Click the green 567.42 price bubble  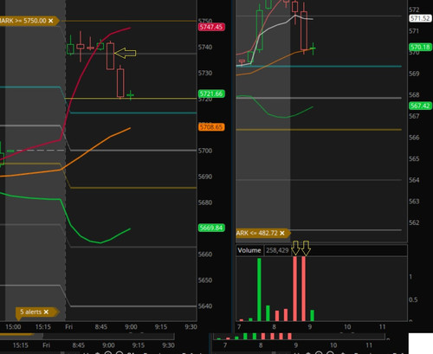tap(420, 106)
